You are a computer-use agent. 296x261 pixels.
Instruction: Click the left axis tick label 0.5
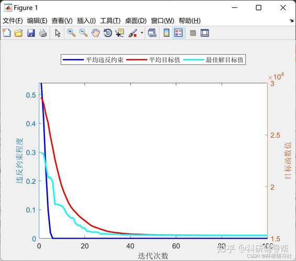pos(31,95)
